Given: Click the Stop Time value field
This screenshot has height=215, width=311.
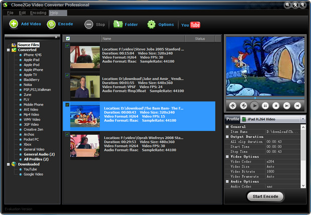Looking at the screenshot, I should click(x=282, y=152).
